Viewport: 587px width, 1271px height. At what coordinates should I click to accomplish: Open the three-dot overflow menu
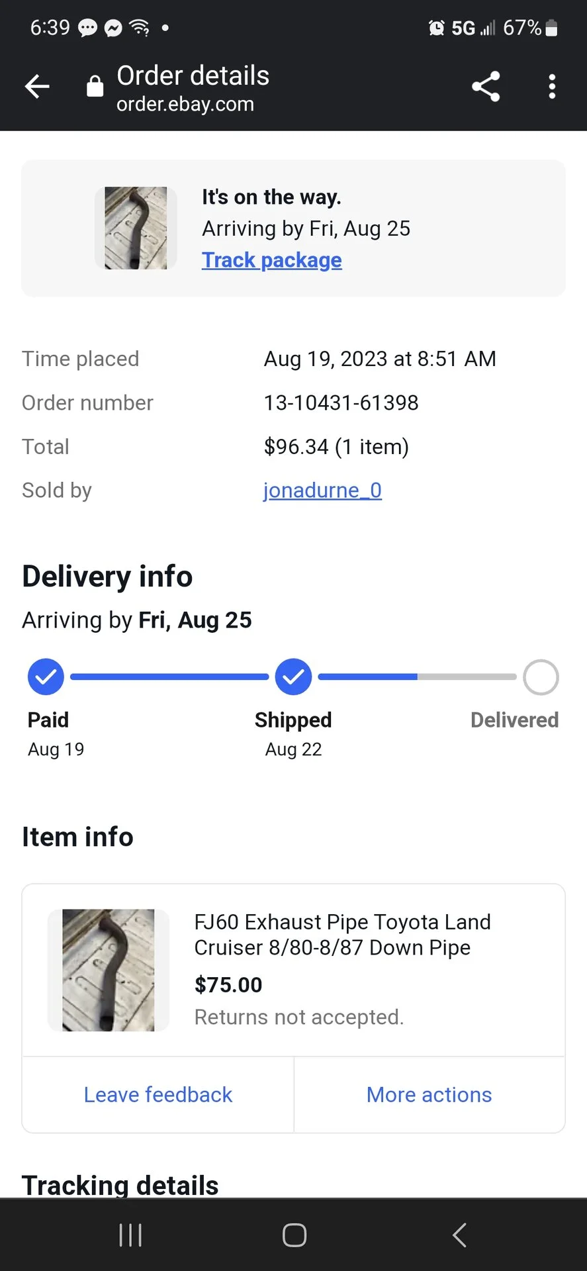552,87
